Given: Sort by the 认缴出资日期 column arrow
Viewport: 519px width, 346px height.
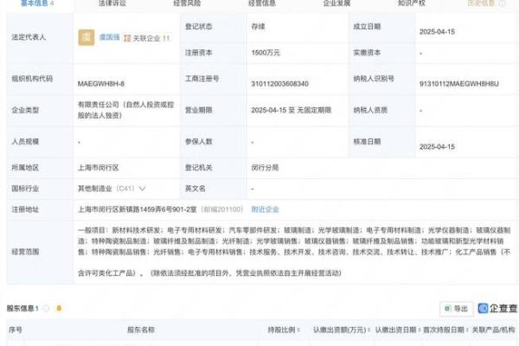Looking at the screenshot, I should pyautogui.click(x=419, y=330).
